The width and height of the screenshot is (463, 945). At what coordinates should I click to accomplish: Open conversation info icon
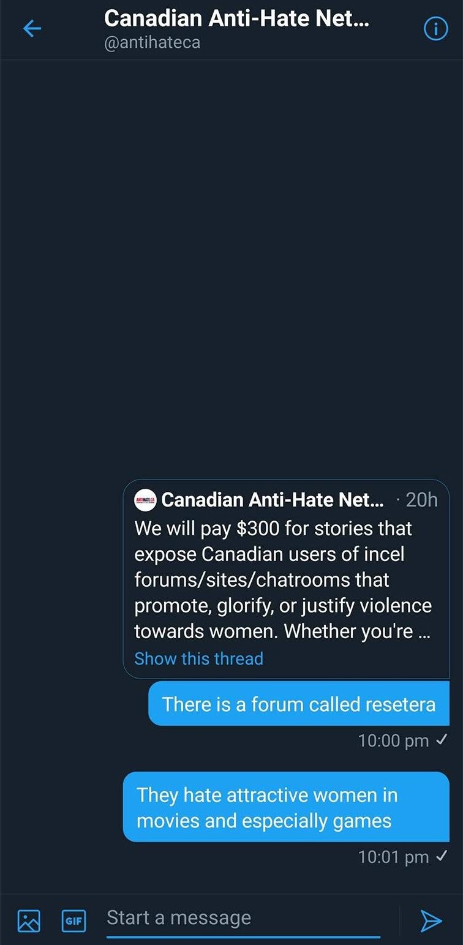click(435, 29)
